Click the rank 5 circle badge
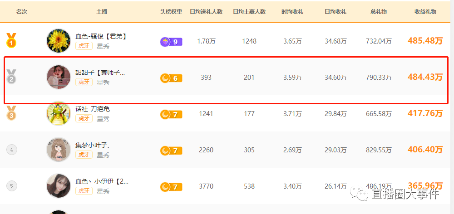Screen dimensions: 454x214 coord(12,186)
